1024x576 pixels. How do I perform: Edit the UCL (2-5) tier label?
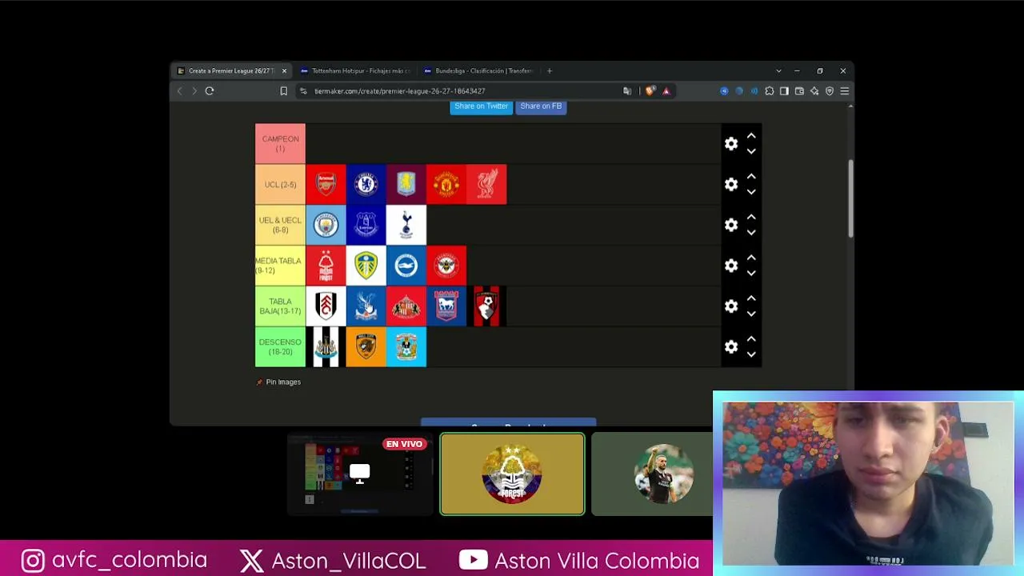(280, 185)
